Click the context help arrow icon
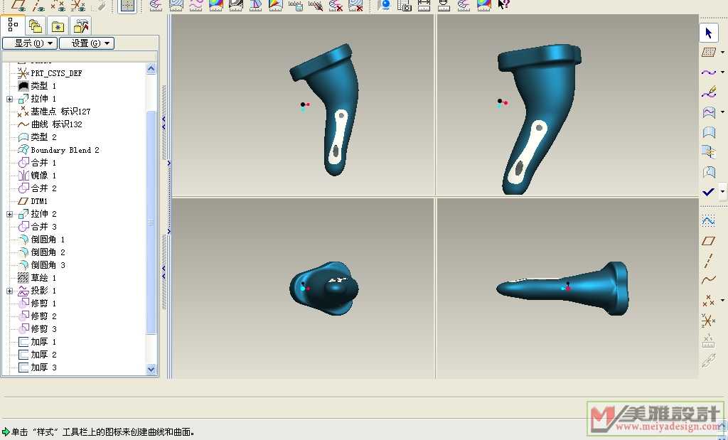 pyautogui.click(x=503, y=5)
